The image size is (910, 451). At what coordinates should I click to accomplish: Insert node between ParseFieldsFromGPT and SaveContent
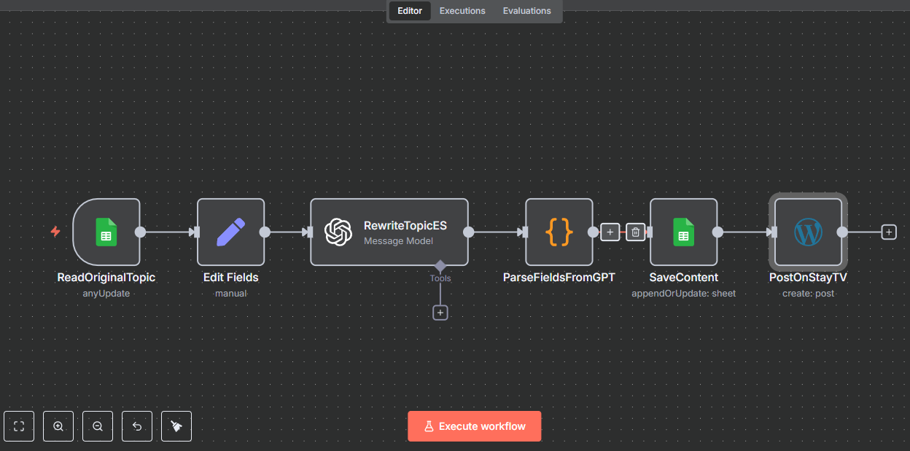(610, 232)
